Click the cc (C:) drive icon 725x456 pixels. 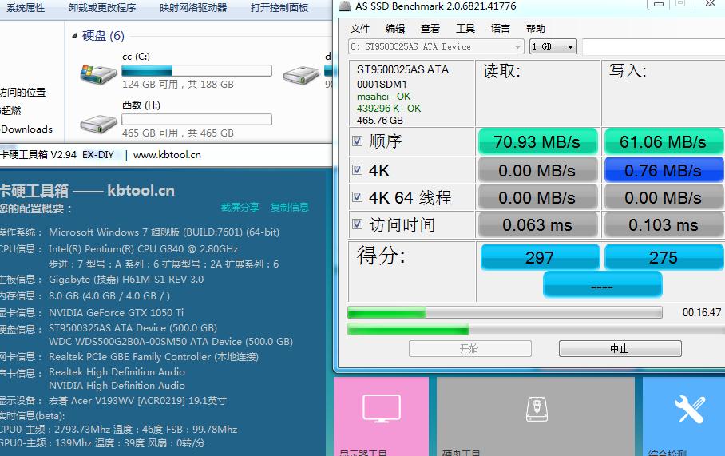[x=98, y=74]
